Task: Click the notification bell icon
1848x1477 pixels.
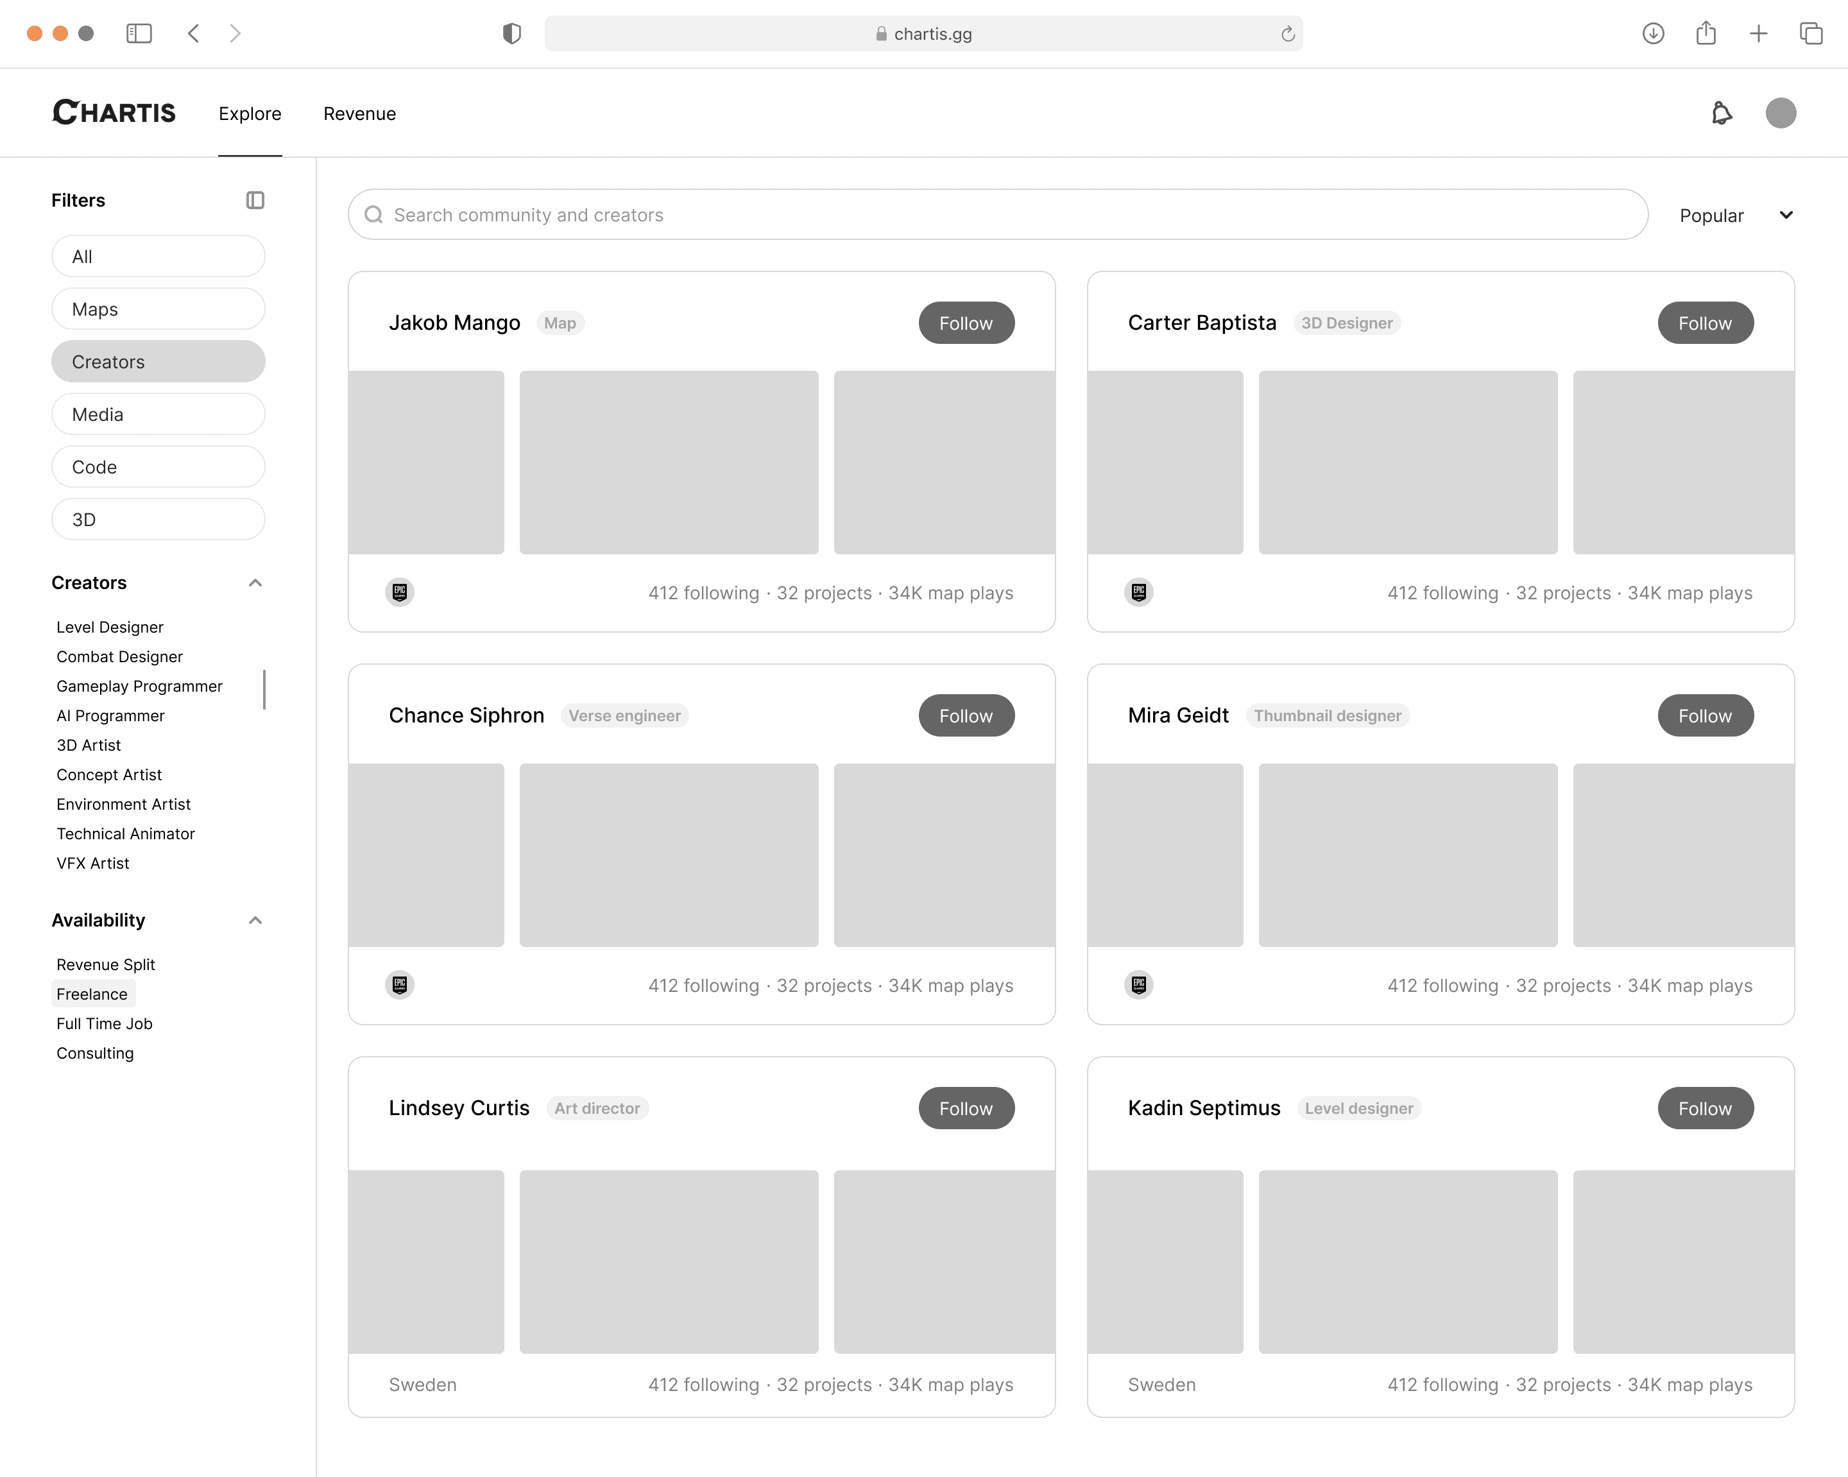Action: coord(1721,113)
